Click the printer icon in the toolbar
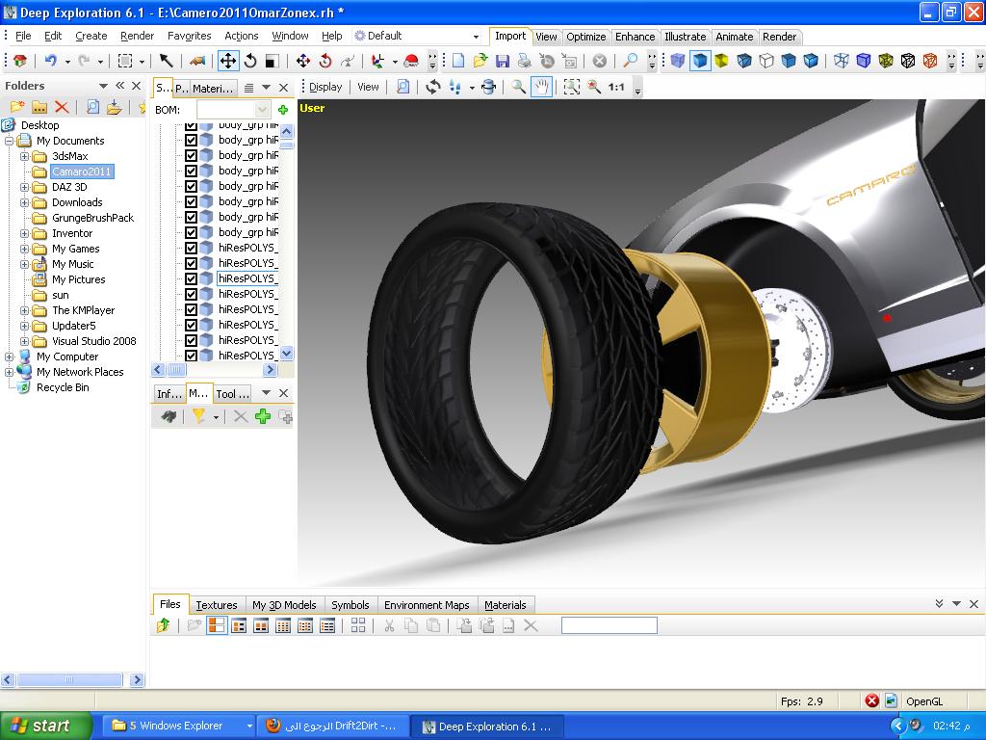The image size is (986, 740). tap(525, 61)
